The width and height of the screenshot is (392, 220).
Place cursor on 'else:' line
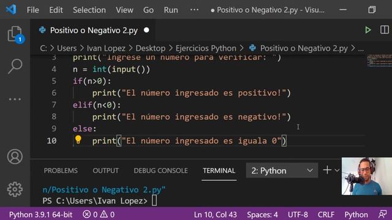click(85, 129)
